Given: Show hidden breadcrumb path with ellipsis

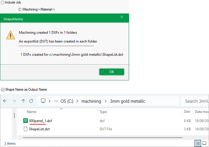Looking at the screenshot, I should [x=56, y=101].
